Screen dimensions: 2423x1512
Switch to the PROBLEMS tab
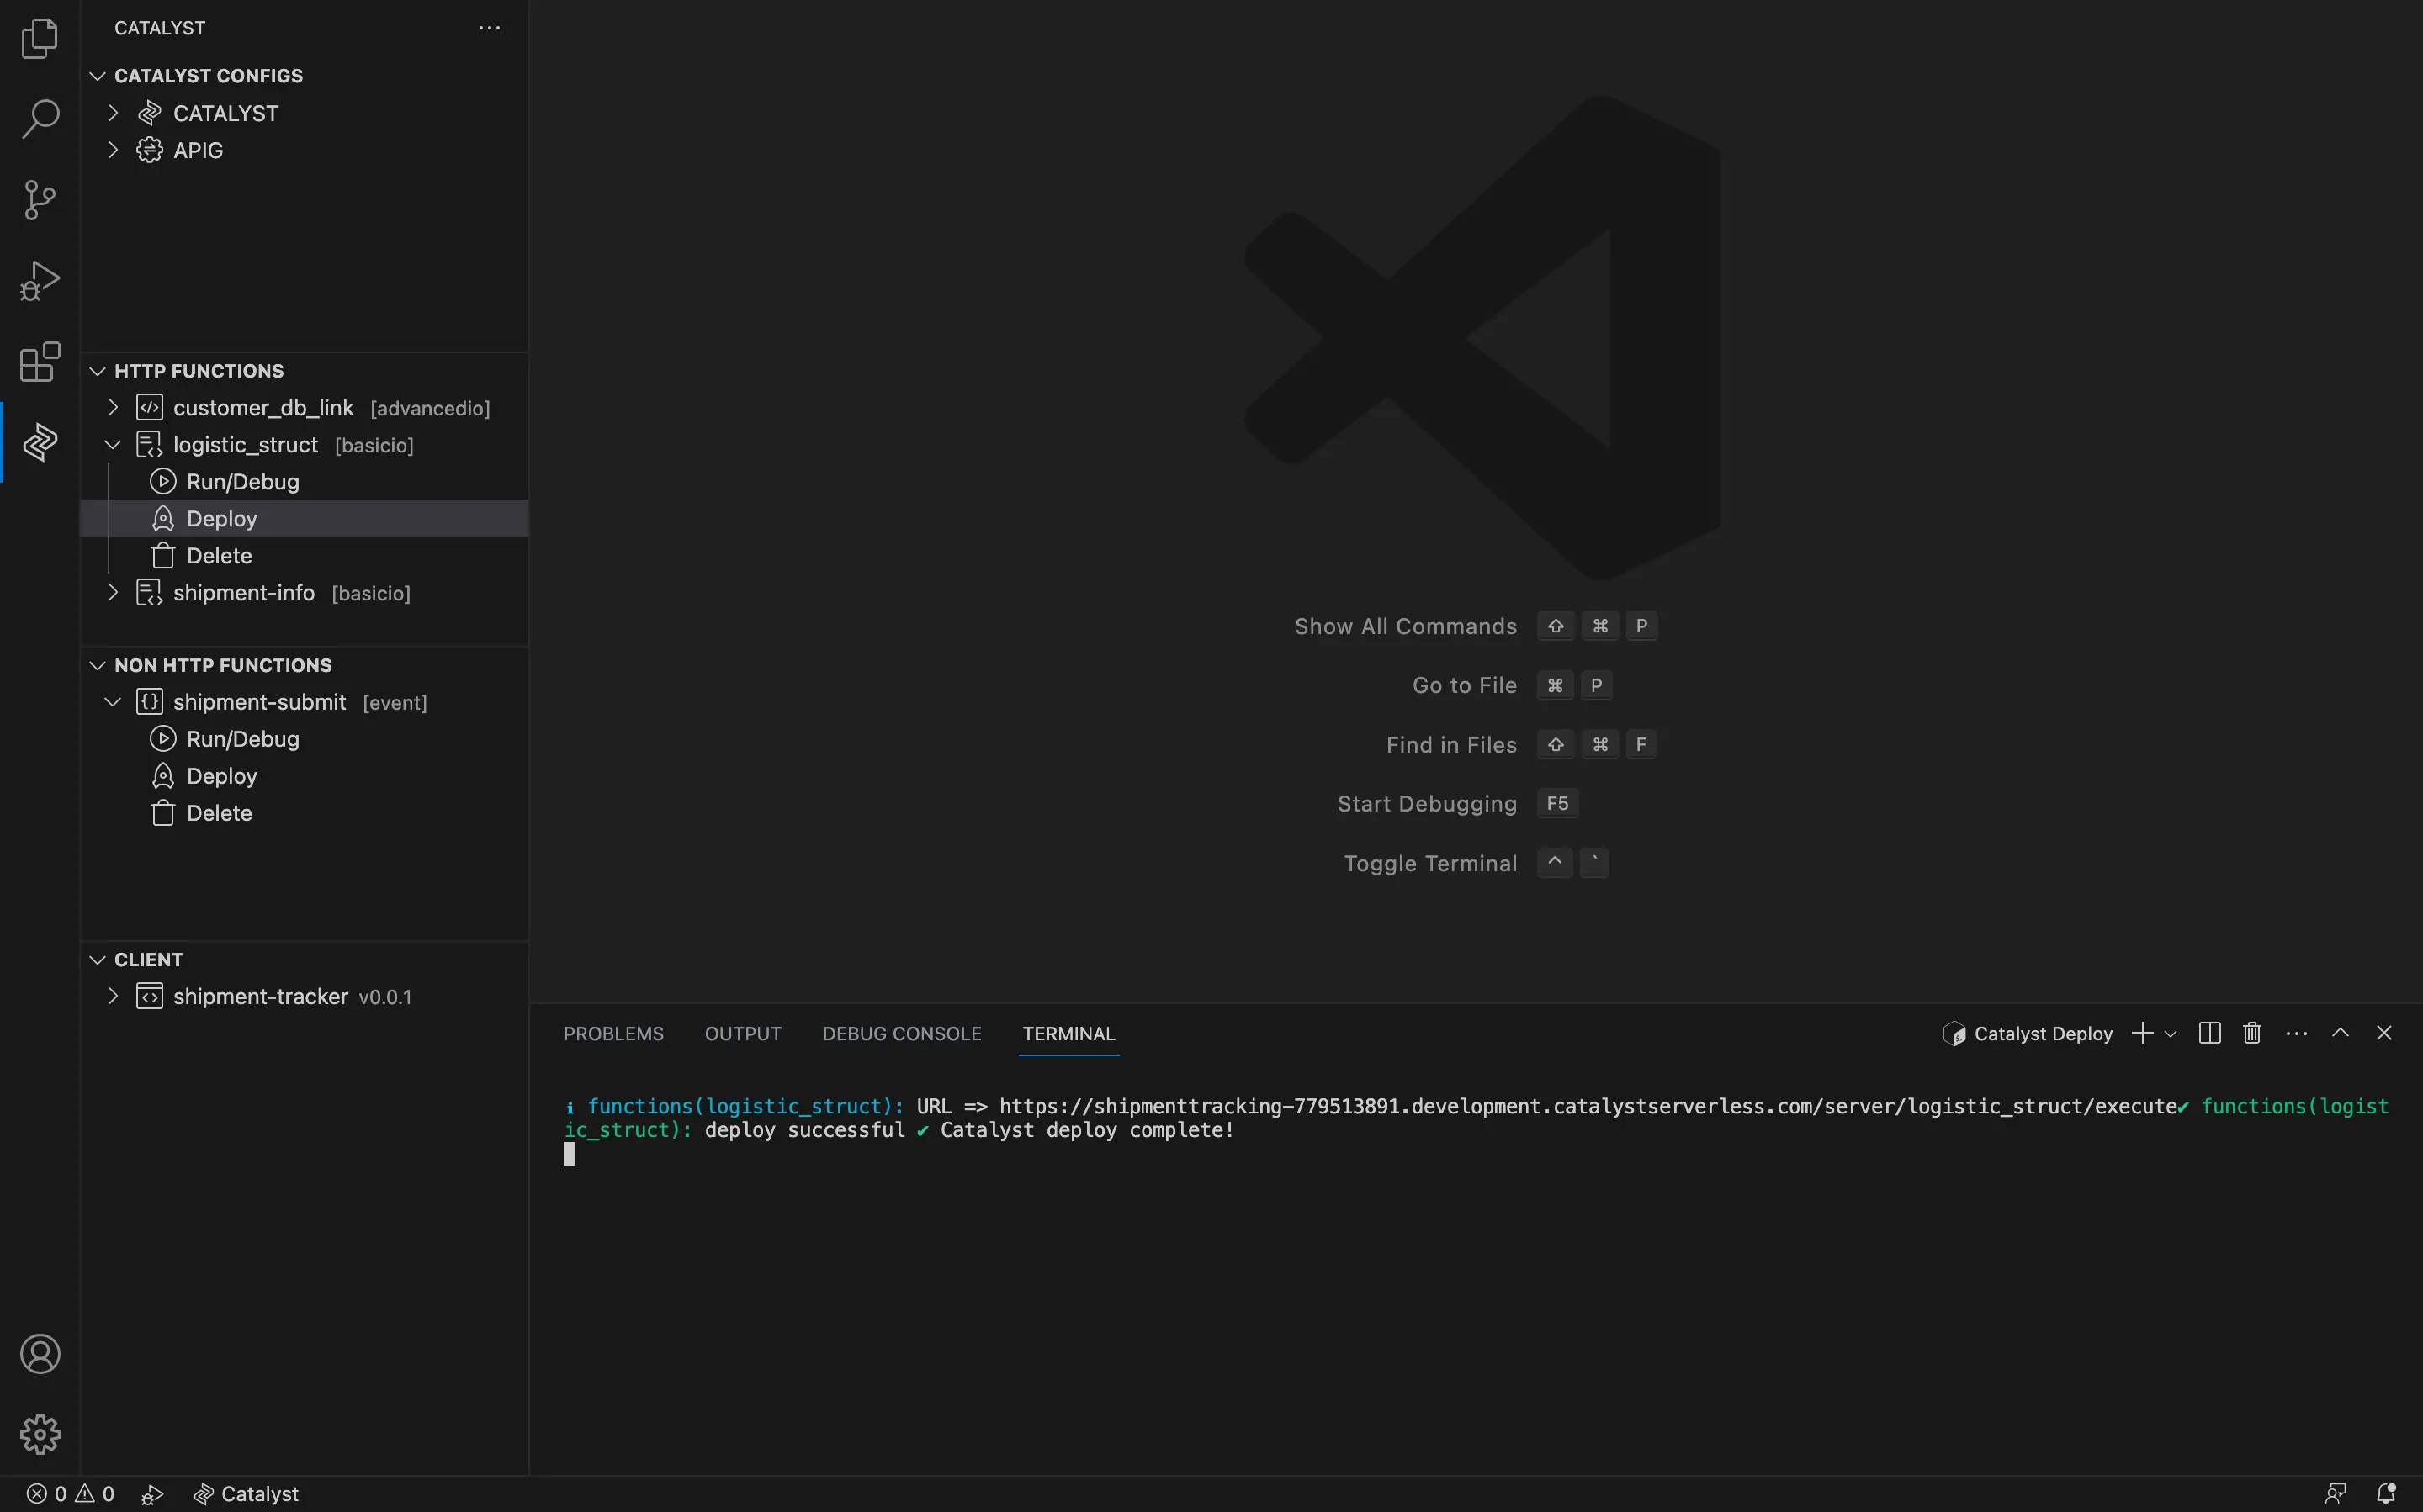pos(613,1033)
